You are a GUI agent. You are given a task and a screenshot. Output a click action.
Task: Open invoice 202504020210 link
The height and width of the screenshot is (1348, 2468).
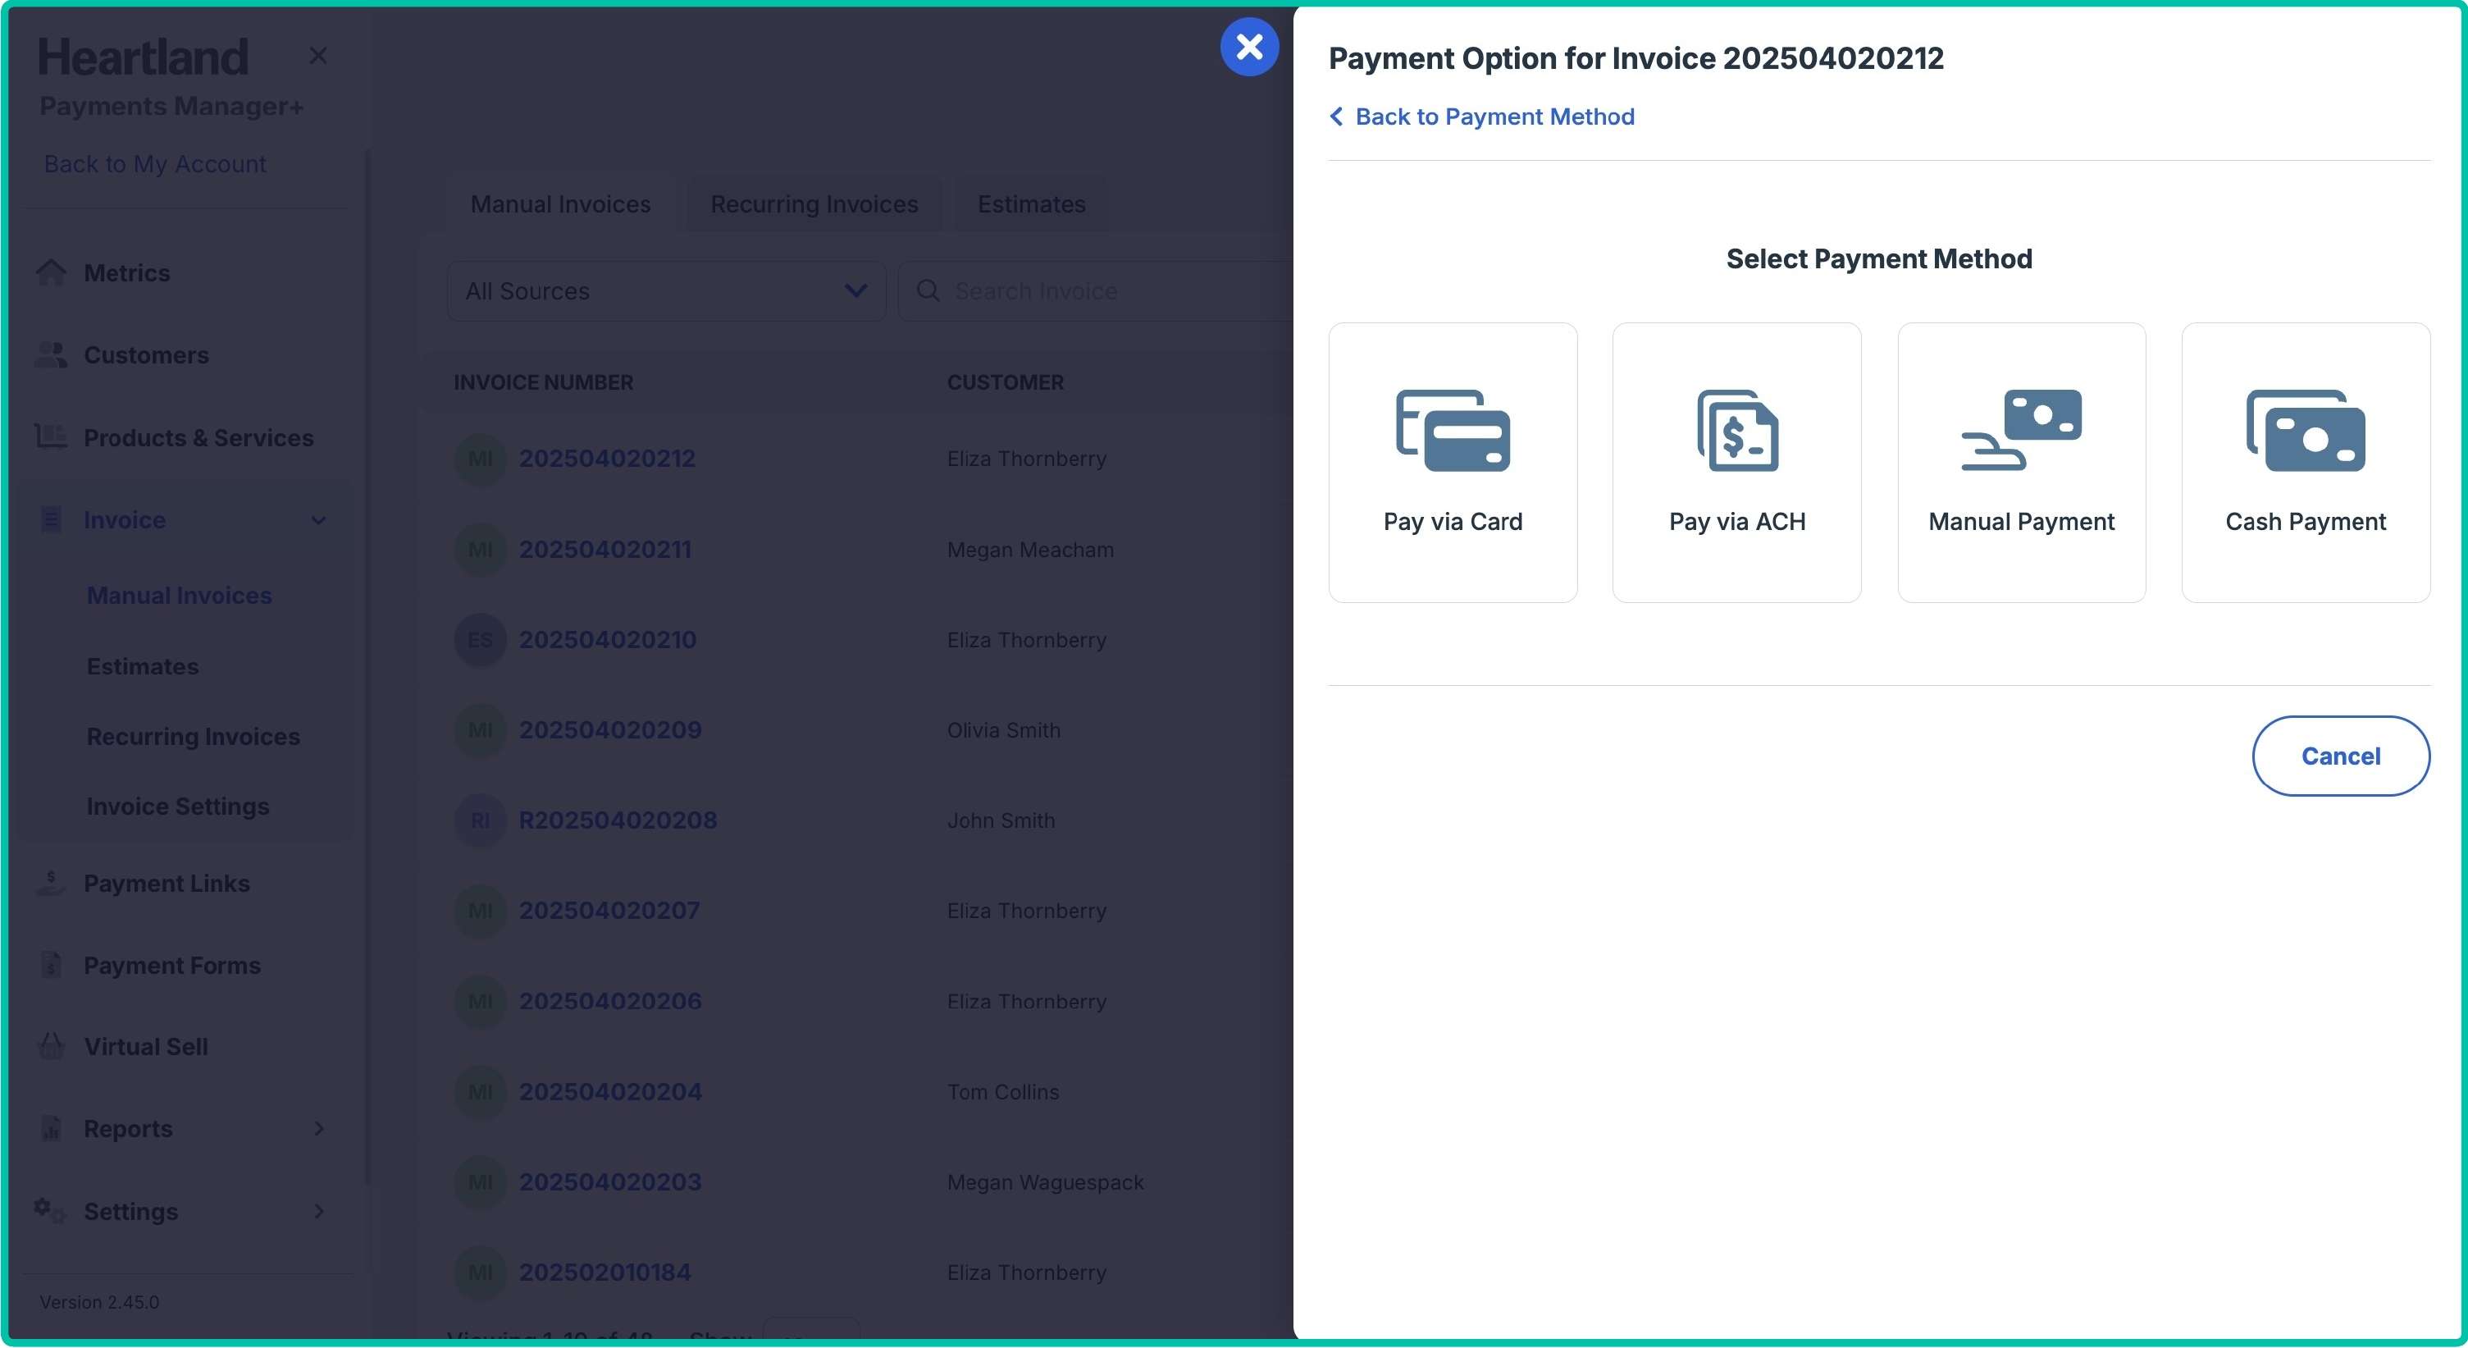[x=608, y=640]
